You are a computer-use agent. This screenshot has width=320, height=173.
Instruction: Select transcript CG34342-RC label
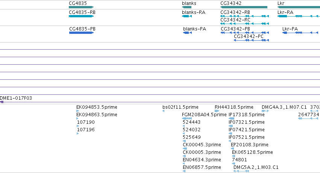[235, 20]
